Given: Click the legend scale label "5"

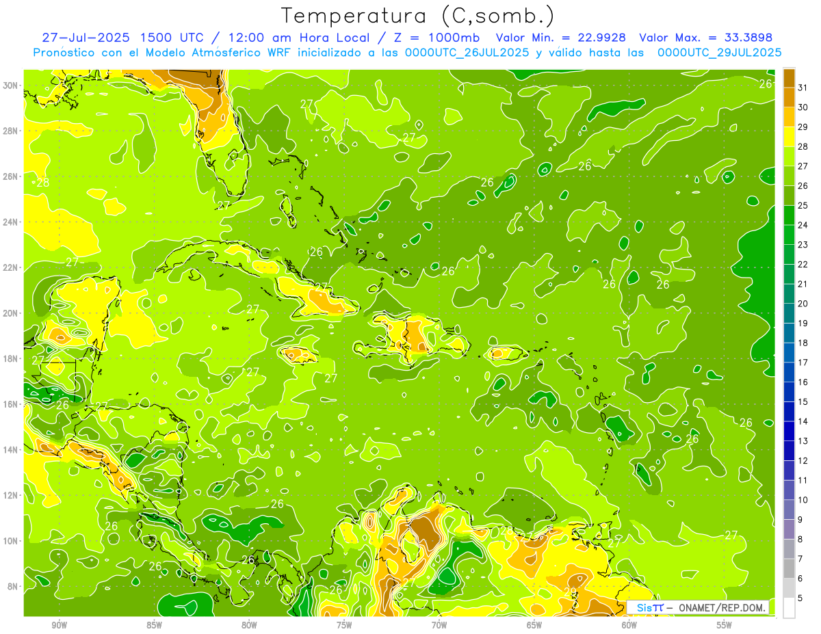Looking at the screenshot, I should coord(800,598).
